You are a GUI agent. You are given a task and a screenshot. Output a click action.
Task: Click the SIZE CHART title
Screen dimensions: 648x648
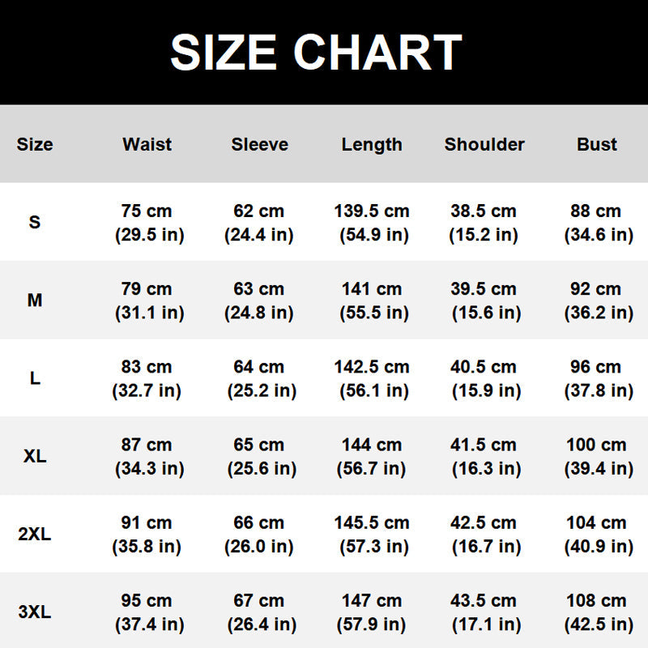316,53
